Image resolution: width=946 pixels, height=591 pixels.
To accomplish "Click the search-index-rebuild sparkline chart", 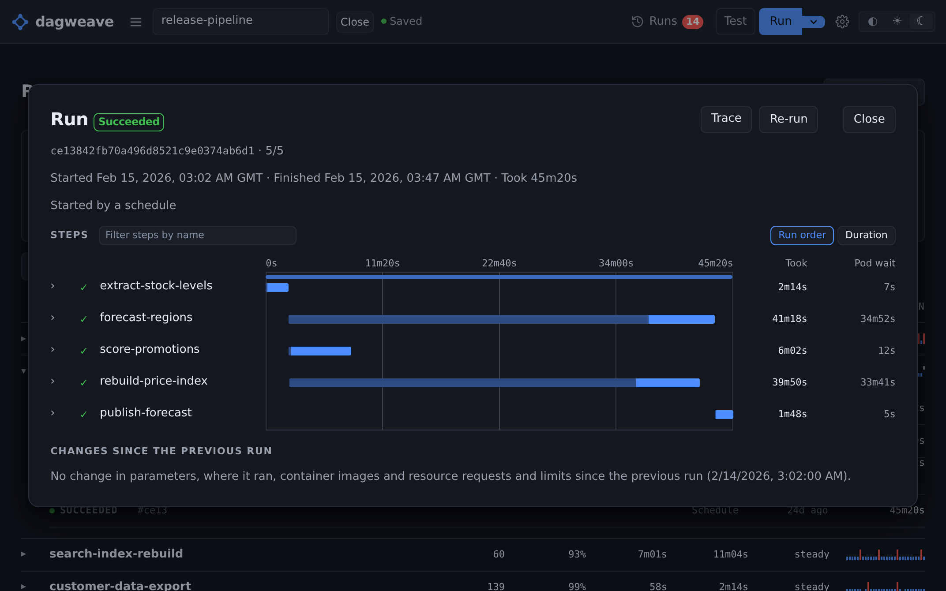I will coord(885,554).
